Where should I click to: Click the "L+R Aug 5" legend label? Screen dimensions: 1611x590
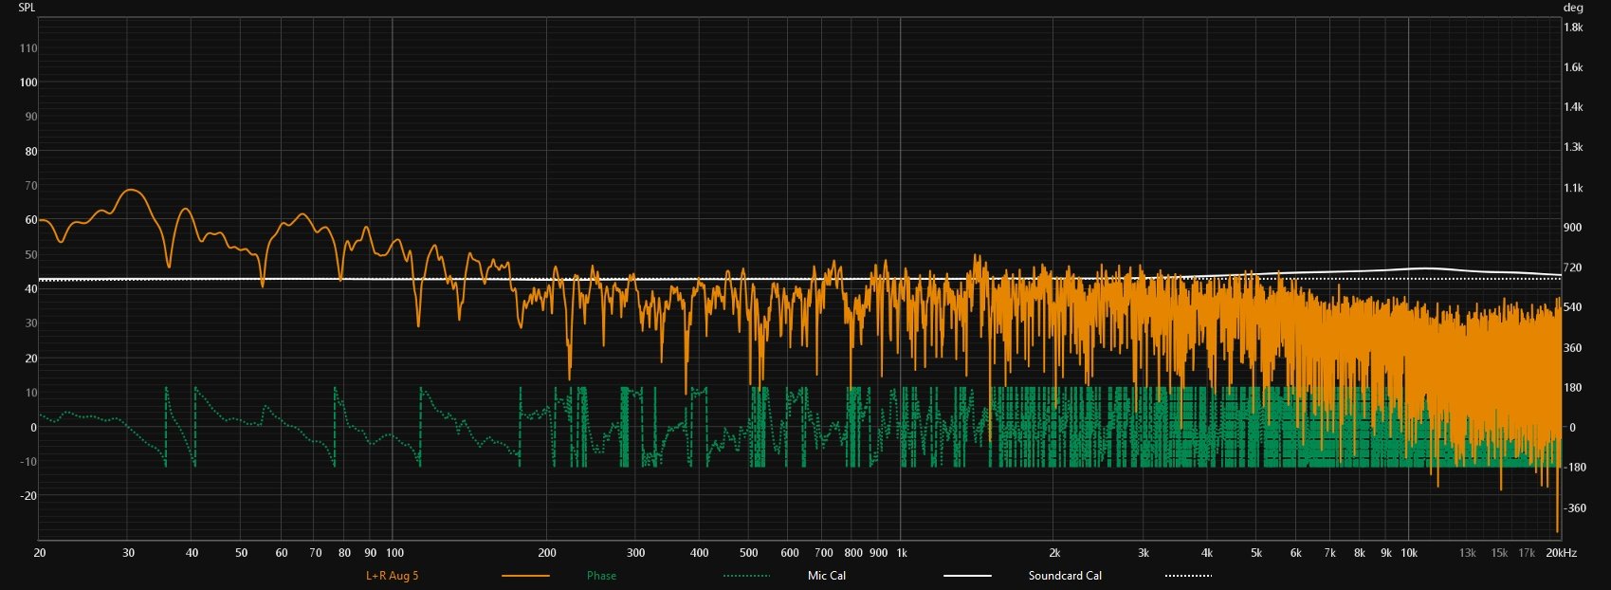392,576
